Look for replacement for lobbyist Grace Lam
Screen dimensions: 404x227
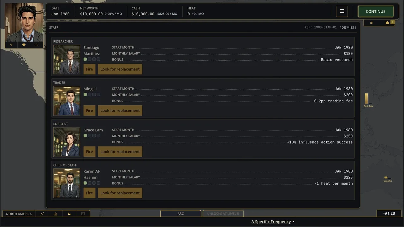120,152
